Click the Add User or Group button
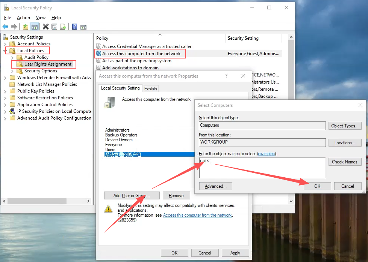Image resolution: width=368 pixels, height=262 pixels. [132, 196]
